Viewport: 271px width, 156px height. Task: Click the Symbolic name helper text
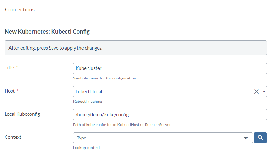coord(104,78)
